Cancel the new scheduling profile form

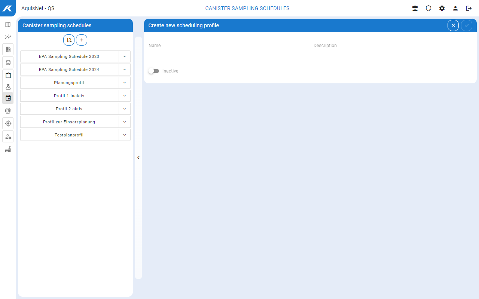click(x=453, y=25)
